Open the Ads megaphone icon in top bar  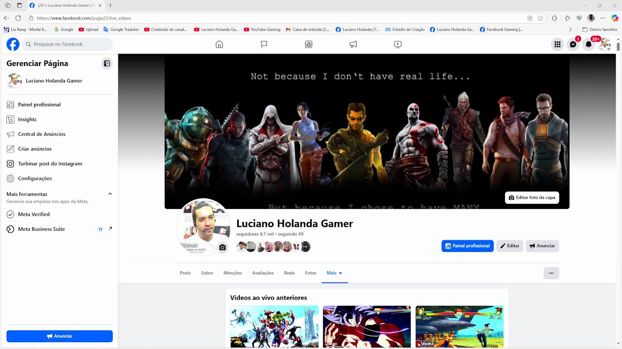(x=353, y=44)
